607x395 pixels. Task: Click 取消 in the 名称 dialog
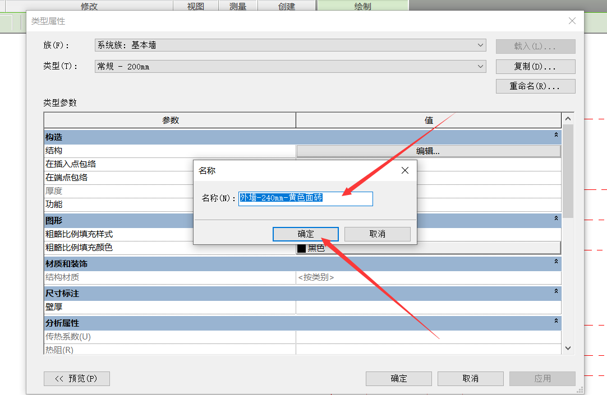[377, 234]
